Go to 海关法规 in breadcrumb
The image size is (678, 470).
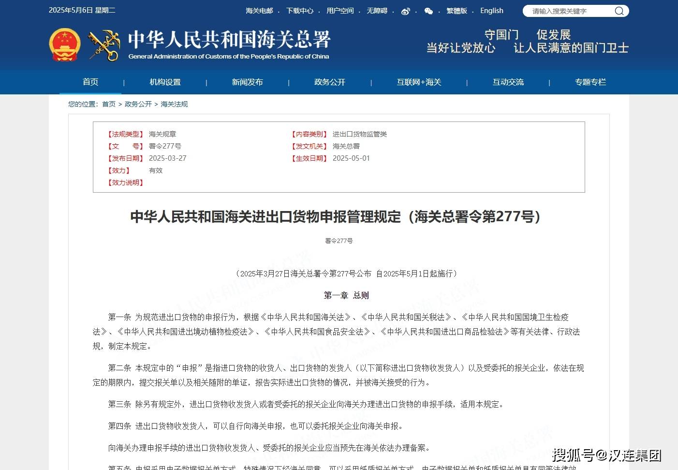pyautogui.click(x=174, y=104)
